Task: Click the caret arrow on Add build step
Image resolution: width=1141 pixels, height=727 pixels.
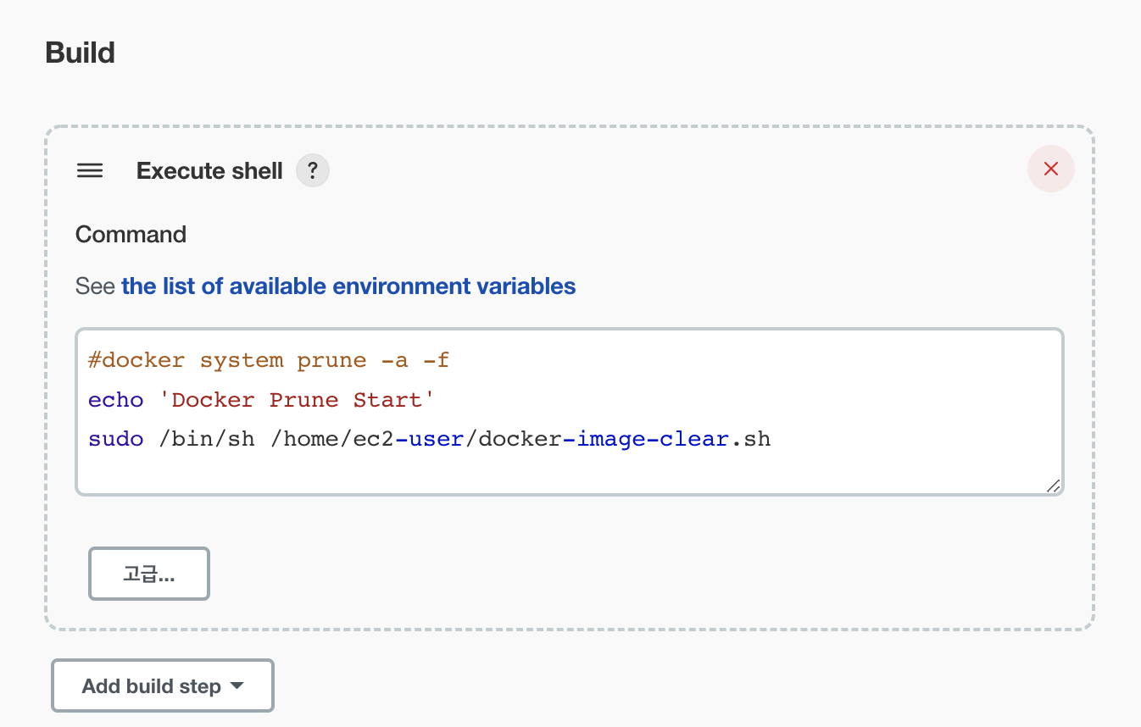Action: click(237, 685)
